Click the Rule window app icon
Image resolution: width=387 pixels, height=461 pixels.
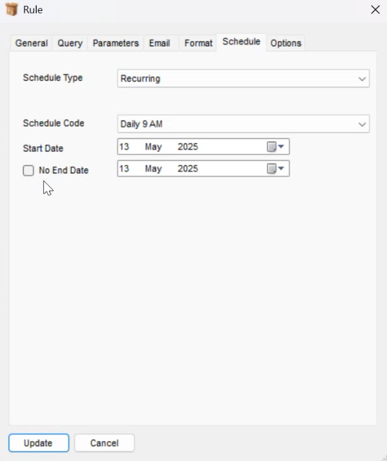12,10
